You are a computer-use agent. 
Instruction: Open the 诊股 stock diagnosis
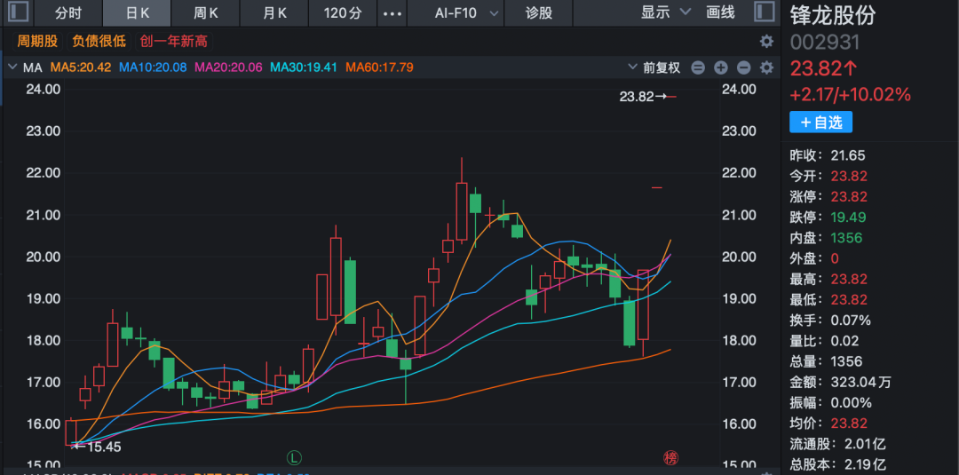point(538,12)
